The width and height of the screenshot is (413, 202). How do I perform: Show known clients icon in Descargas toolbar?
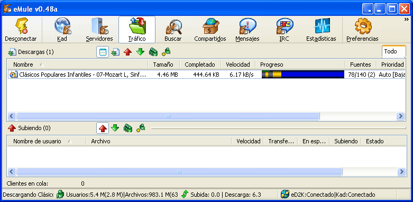[x=166, y=52]
